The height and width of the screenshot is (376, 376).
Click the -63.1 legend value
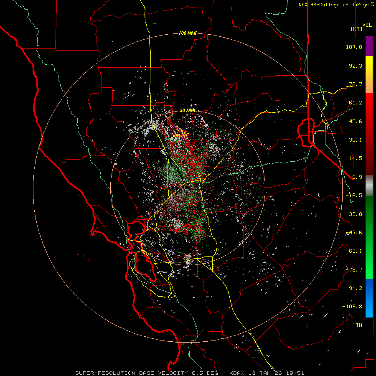354,251
